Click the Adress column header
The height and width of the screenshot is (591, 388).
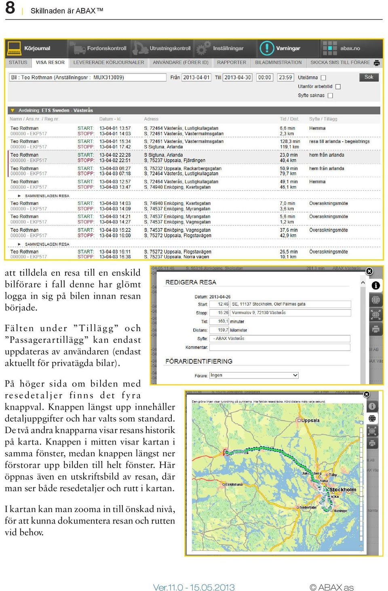(x=151, y=119)
